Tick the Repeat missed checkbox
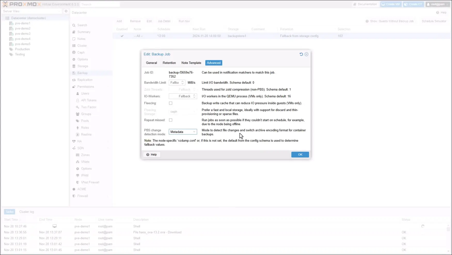452x255 pixels. tap(171, 120)
